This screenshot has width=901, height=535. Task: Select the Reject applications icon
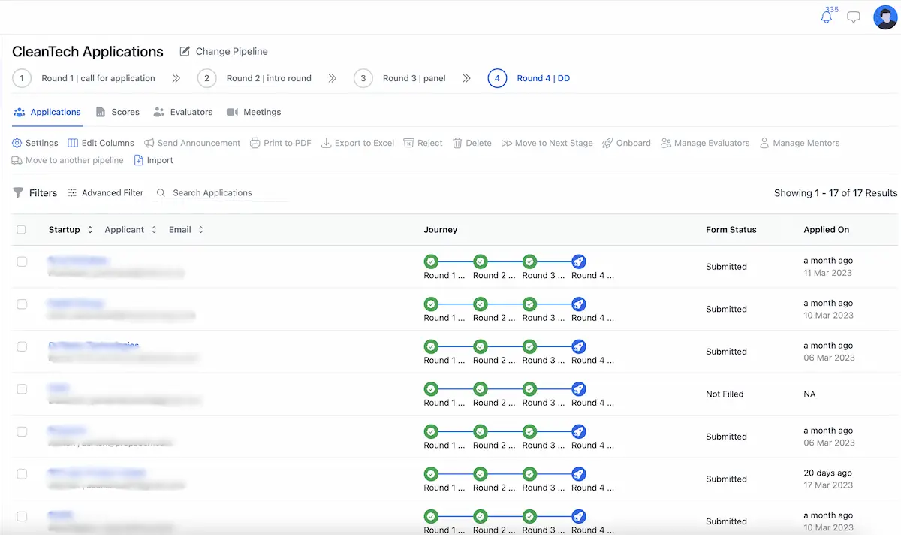tap(423, 143)
